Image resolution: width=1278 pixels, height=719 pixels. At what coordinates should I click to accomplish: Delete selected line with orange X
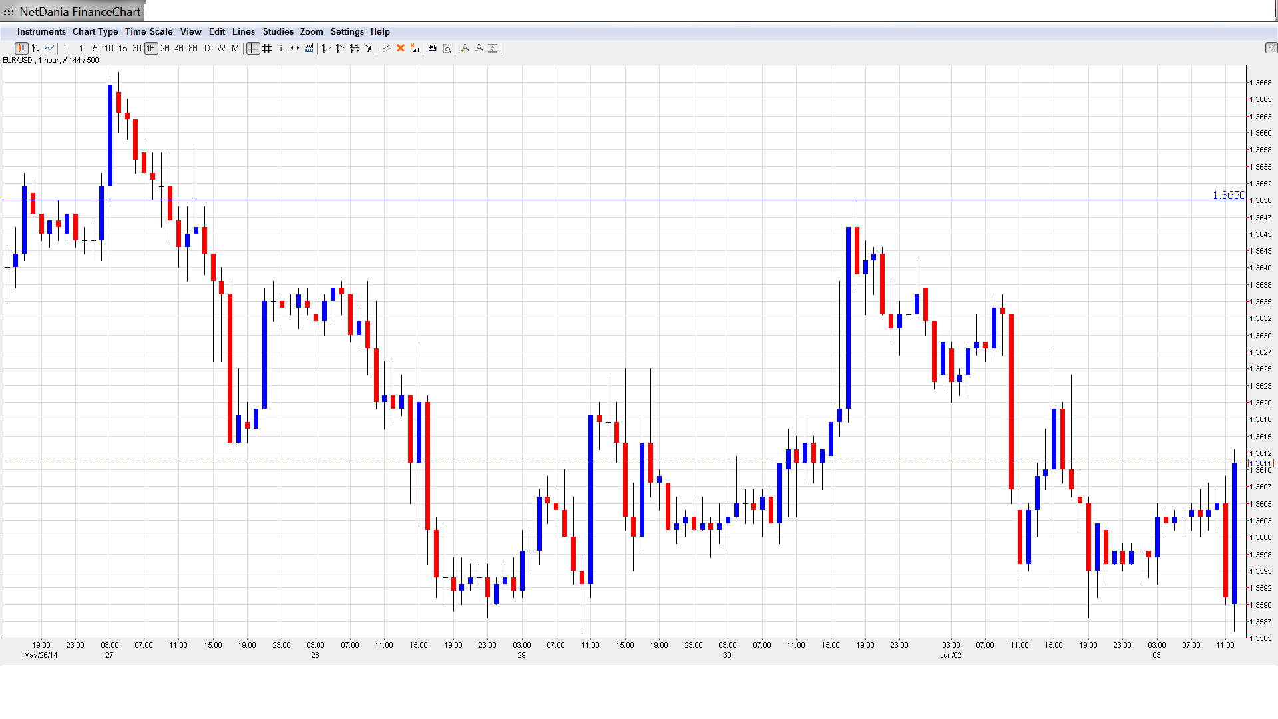click(401, 48)
